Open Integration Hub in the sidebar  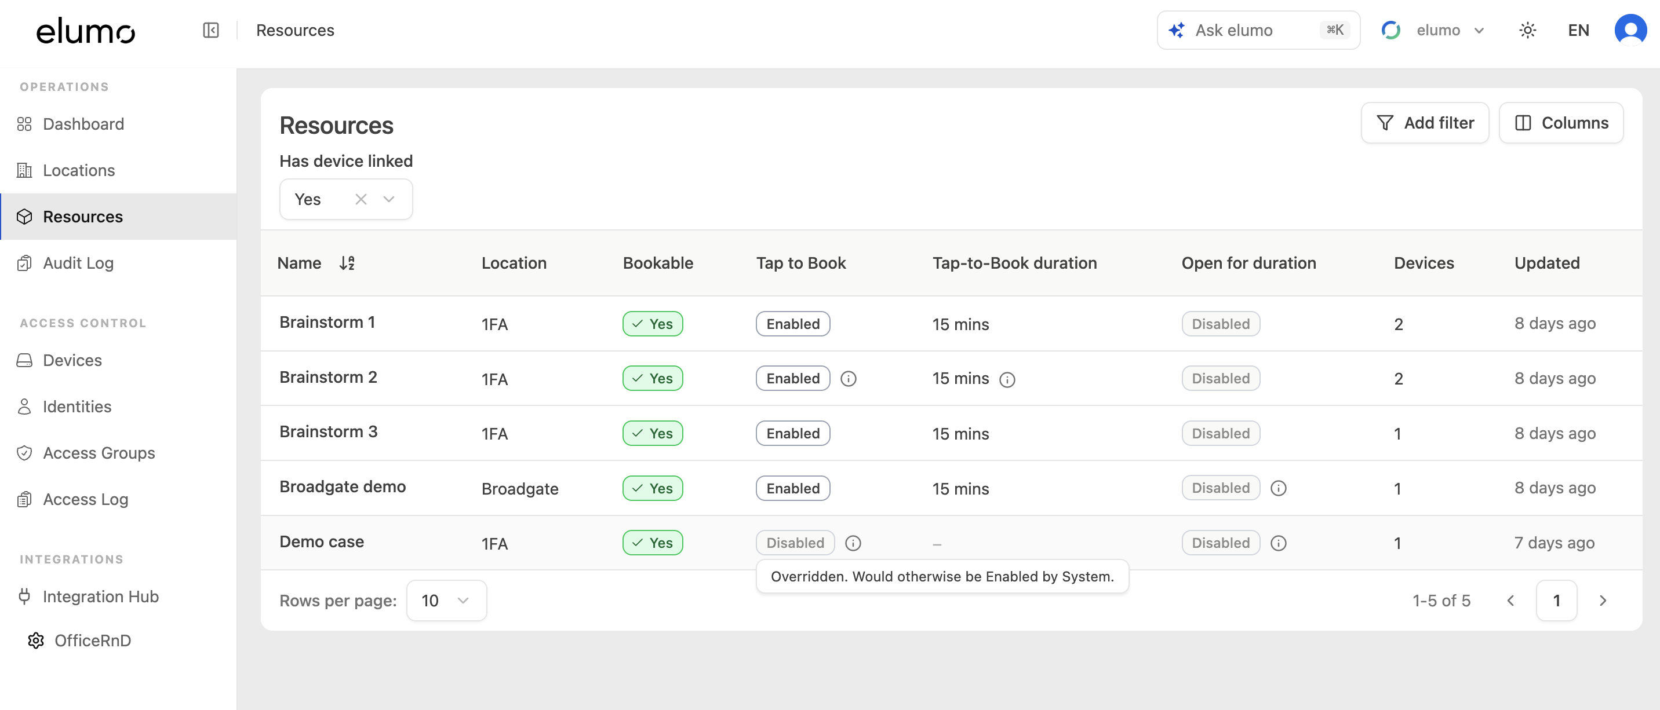pos(119,596)
